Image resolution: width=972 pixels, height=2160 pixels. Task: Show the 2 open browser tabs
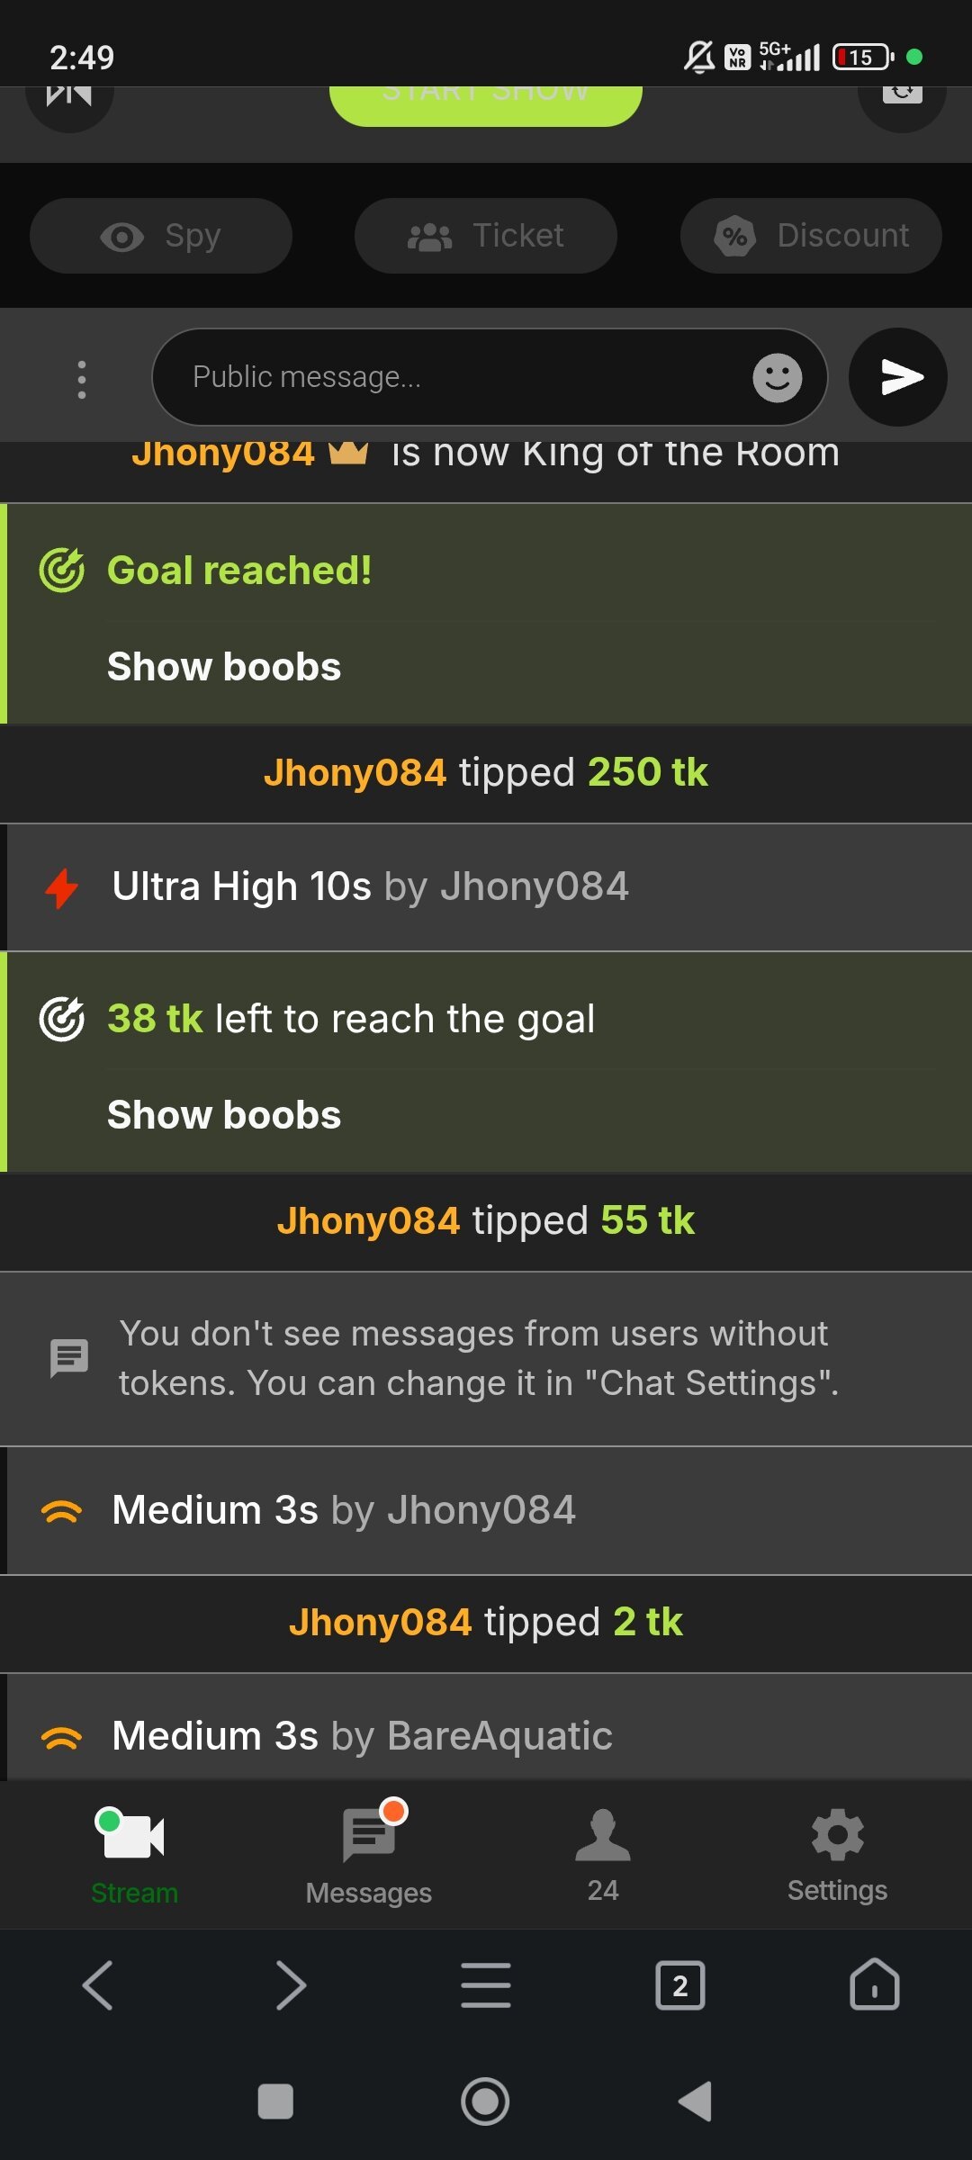pyautogui.click(x=680, y=1984)
